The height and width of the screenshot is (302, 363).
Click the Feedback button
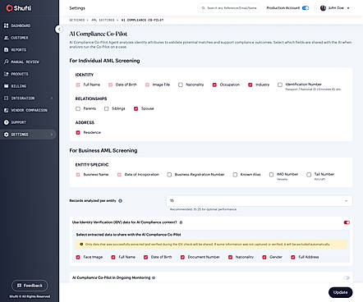coord(30,286)
